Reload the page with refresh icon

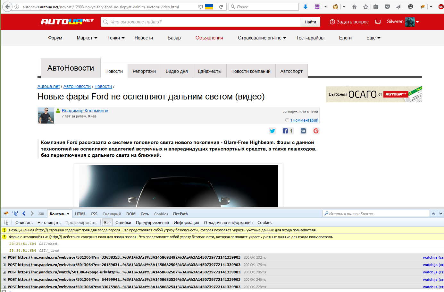tap(221, 7)
